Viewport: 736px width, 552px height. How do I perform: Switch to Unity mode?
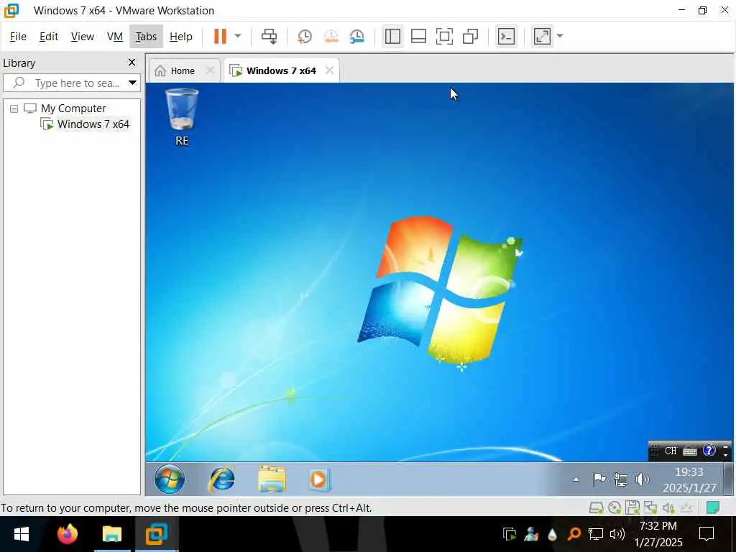[470, 36]
